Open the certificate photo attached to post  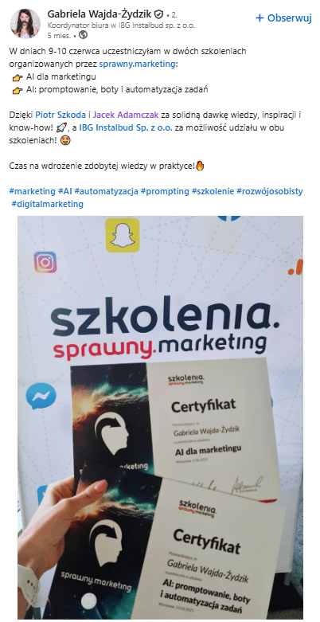point(160,417)
